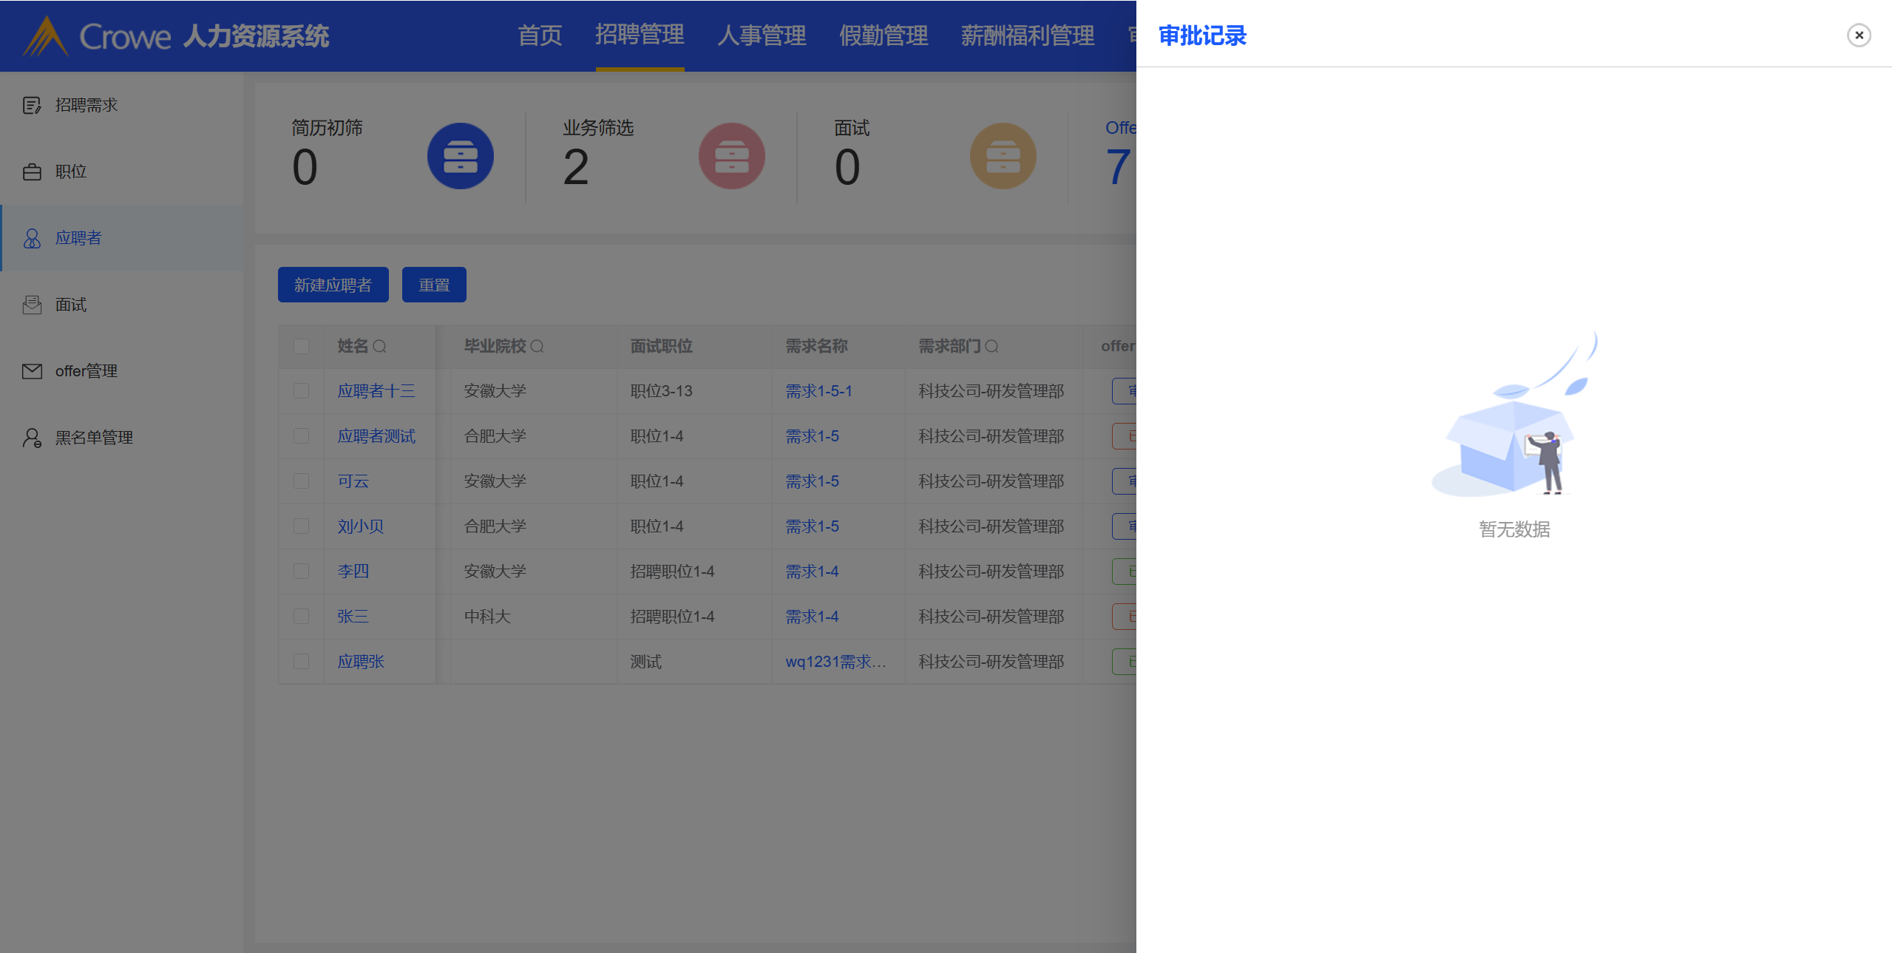Open the 毕业院校 column search filter
Viewport: 1892px width, 953px height.
pos(538,346)
